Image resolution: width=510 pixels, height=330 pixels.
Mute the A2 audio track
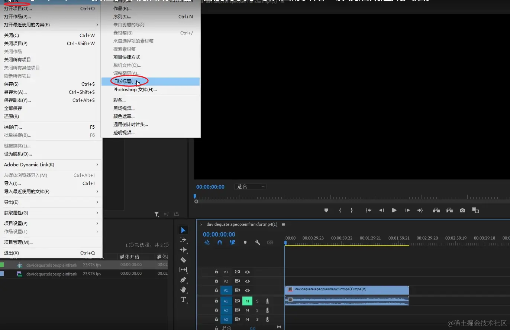click(x=247, y=310)
